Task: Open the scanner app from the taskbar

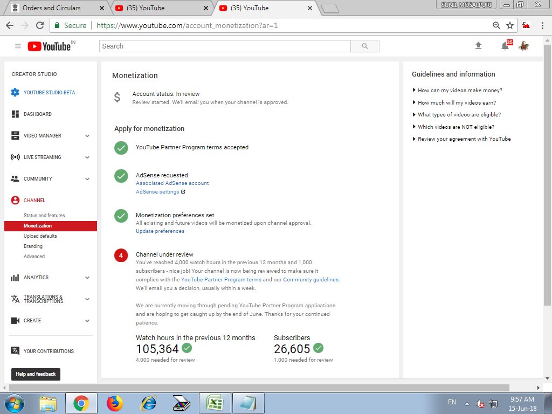Action: 182,403
